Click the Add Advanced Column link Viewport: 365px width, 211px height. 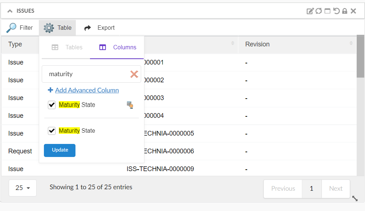coord(87,90)
